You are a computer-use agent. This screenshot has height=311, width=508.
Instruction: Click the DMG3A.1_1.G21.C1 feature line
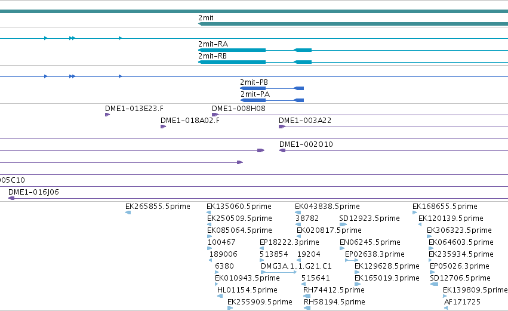[279, 272]
